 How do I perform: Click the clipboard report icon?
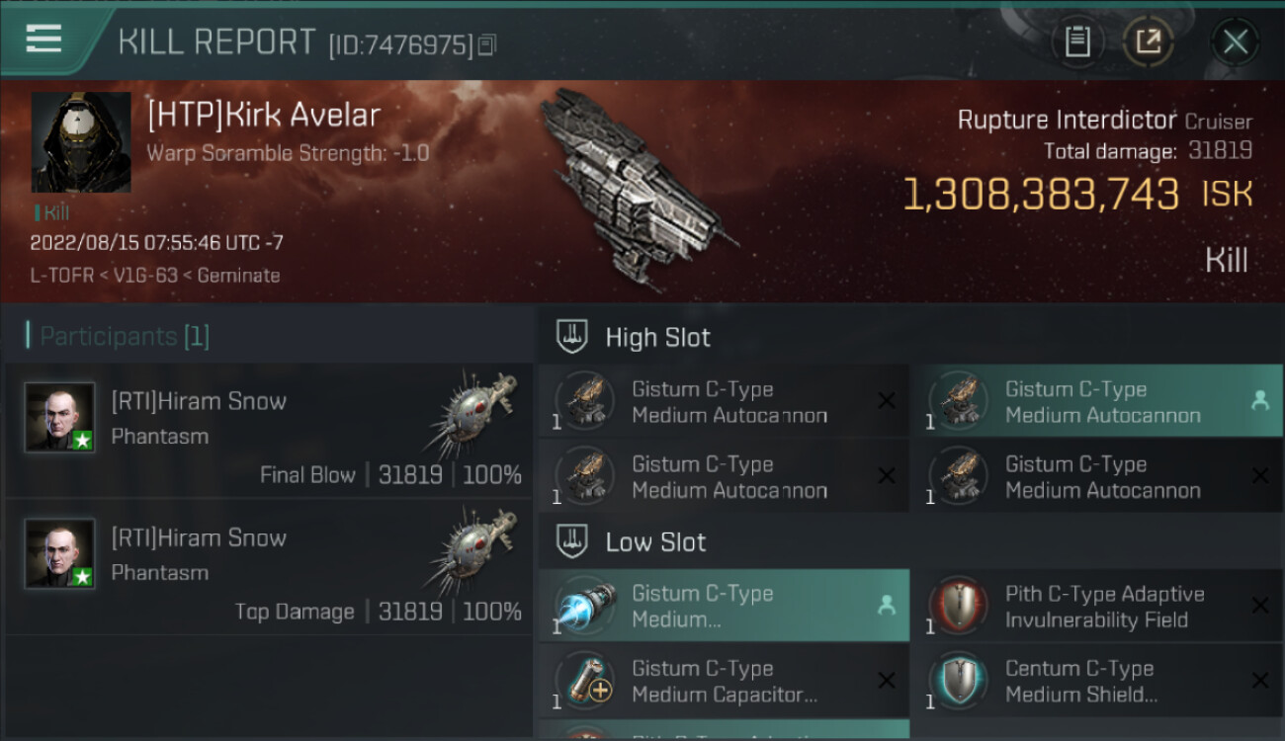(x=1076, y=41)
